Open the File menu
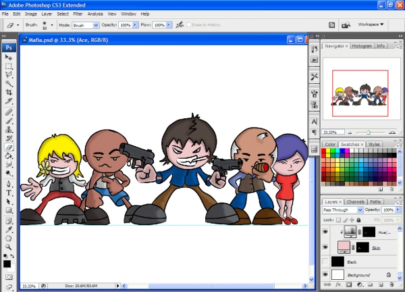 [x=5, y=14]
